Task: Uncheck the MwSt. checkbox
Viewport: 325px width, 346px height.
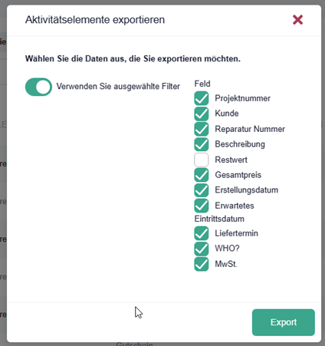Action: (x=202, y=264)
